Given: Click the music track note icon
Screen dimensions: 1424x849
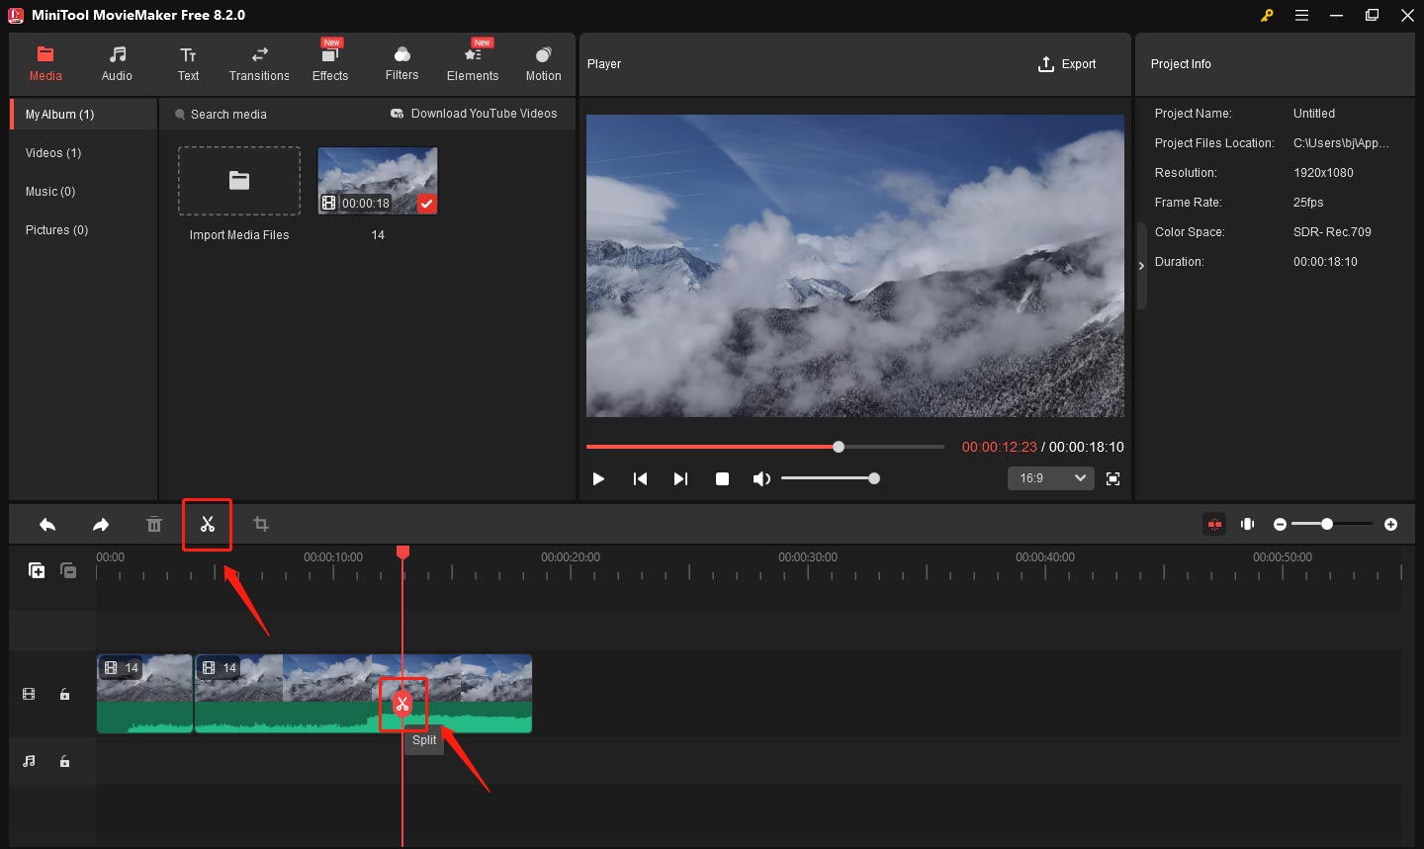Looking at the screenshot, I should pos(29,761).
